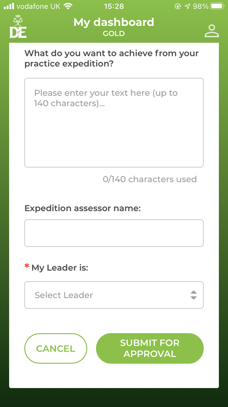Tap the battery indicator icon
This screenshot has width=228, height=407.
coord(218,6)
